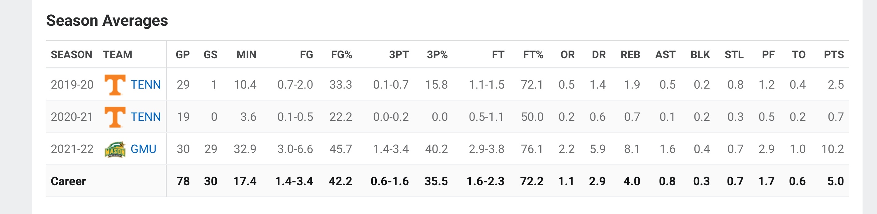This screenshot has height=214, width=877.
Task: Select the 3P% column header
Action: (437, 55)
